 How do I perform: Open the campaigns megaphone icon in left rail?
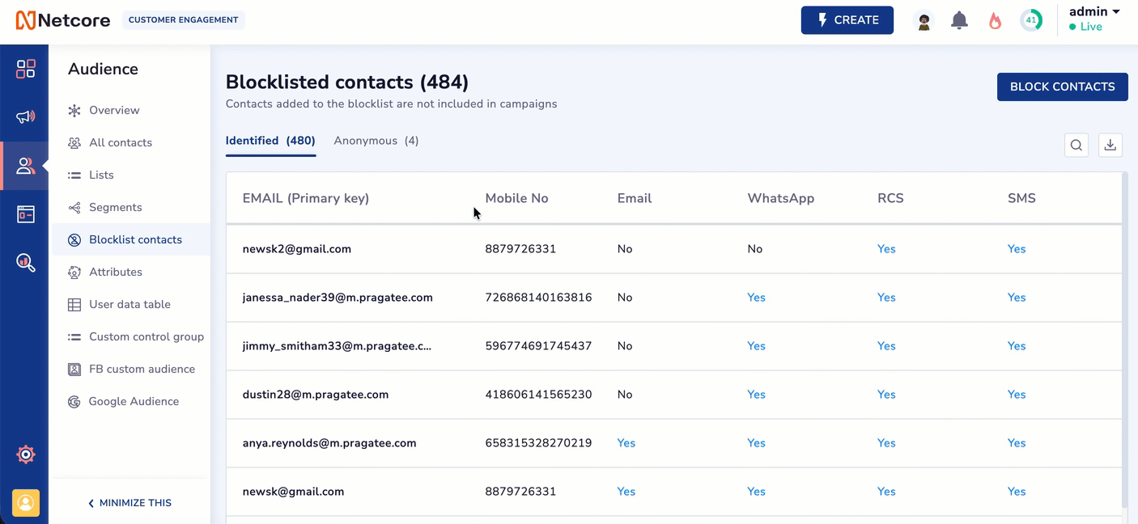pos(26,117)
